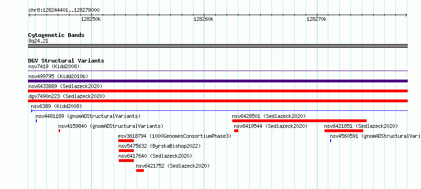This screenshot has width=421, height=189.
Task: Select the 8q24.21 band label
Action: (38, 41)
